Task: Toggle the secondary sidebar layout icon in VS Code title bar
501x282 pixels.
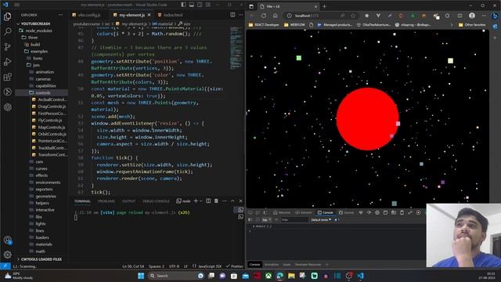Action: (x=200, y=5)
